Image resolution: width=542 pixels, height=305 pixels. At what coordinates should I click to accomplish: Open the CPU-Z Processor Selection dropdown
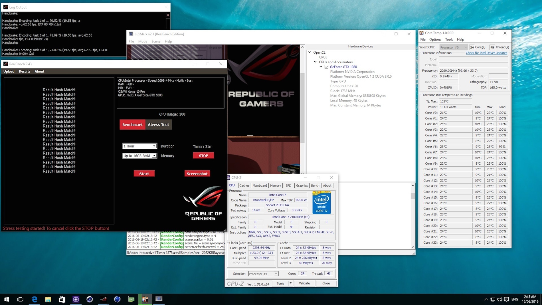pyautogui.click(x=263, y=274)
